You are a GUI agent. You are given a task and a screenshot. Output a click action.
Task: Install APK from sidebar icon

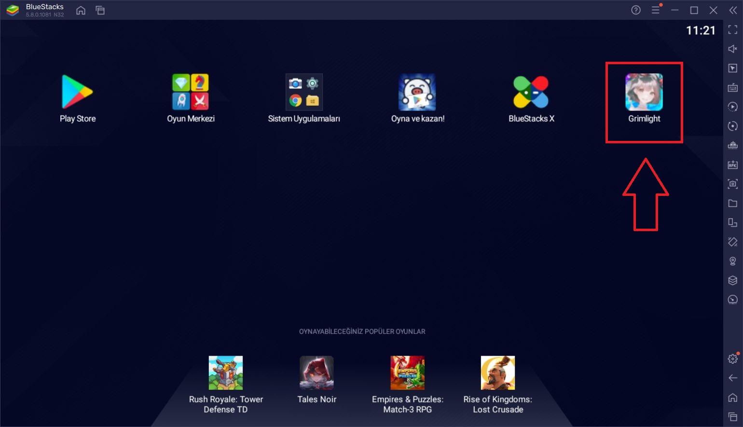coord(733,165)
